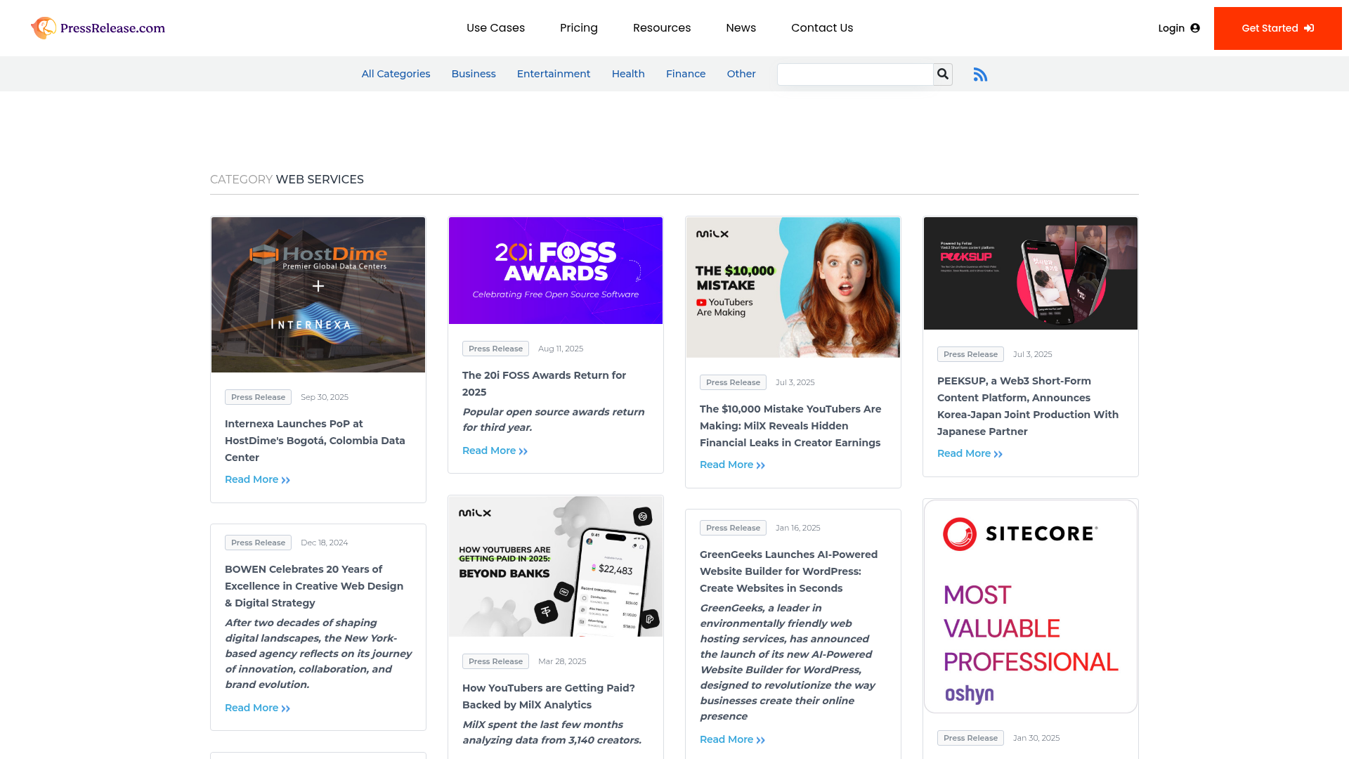The width and height of the screenshot is (1349, 759).
Task: Click Press Release tag dated Dec 18, 2024
Action: (x=258, y=543)
